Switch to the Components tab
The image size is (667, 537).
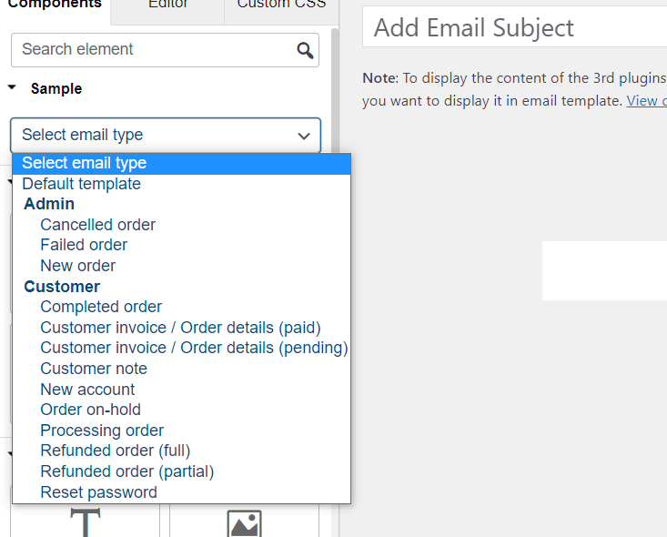(x=55, y=5)
